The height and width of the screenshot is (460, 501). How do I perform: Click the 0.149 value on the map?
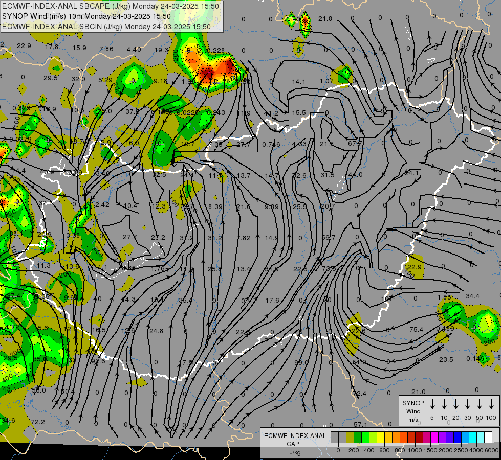coord(475,359)
